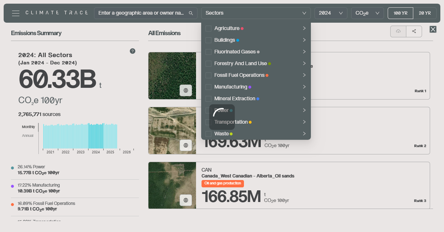
Task: Click the help question mark icon
Action: pos(132,51)
